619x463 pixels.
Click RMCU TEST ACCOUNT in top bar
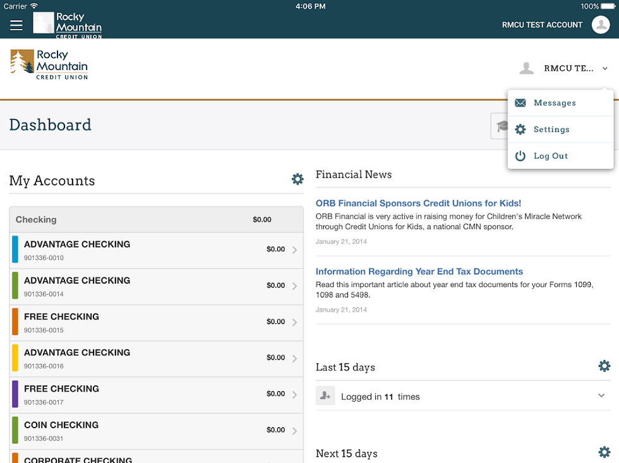[x=542, y=25]
